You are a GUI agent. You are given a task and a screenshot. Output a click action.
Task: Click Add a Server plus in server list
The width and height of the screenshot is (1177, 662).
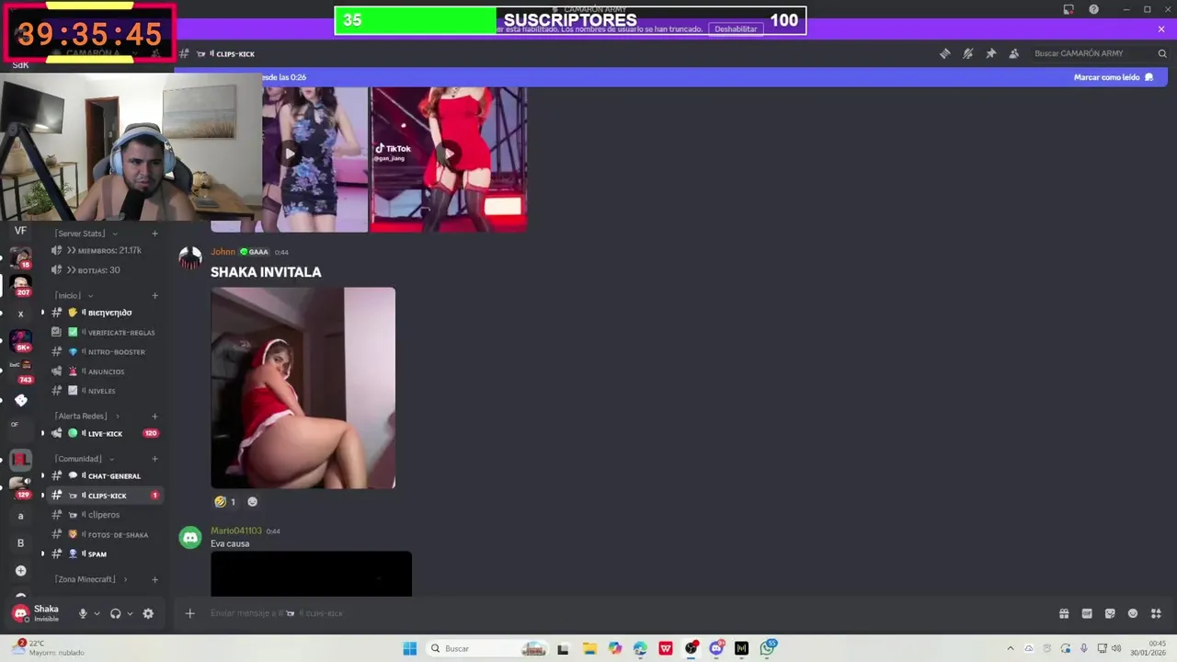tap(20, 571)
